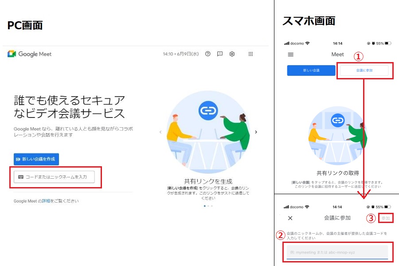The image size is (399, 266).
Task: Open the 詳細 link
Action: [46, 201]
